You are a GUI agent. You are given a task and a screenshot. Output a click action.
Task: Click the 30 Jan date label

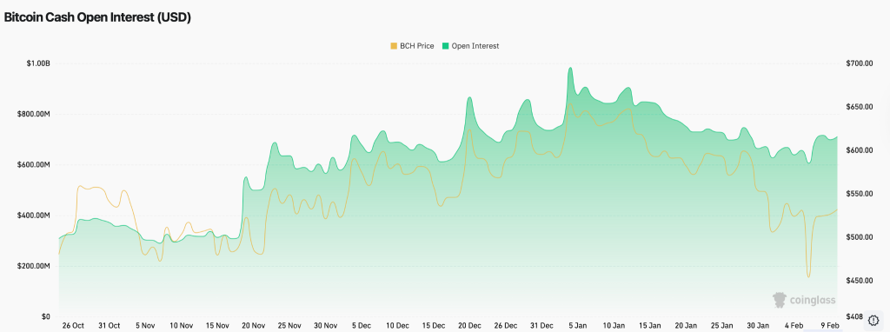click(758, 326)
